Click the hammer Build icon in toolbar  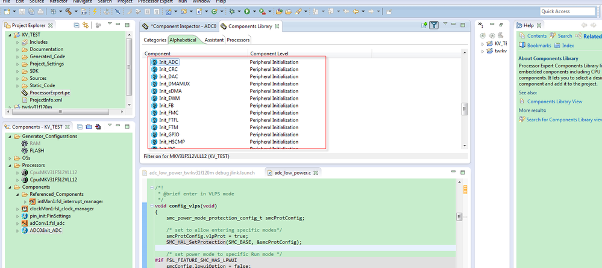pyautogui.click(x=68, y=11)
